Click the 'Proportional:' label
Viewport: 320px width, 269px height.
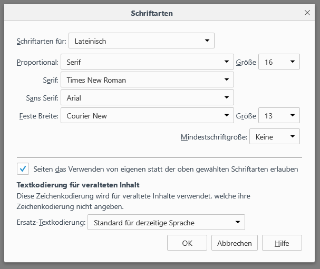pos(37,62)
